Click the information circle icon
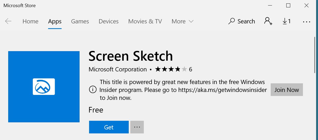Screen dimensions: 318x140 point(93,90)
